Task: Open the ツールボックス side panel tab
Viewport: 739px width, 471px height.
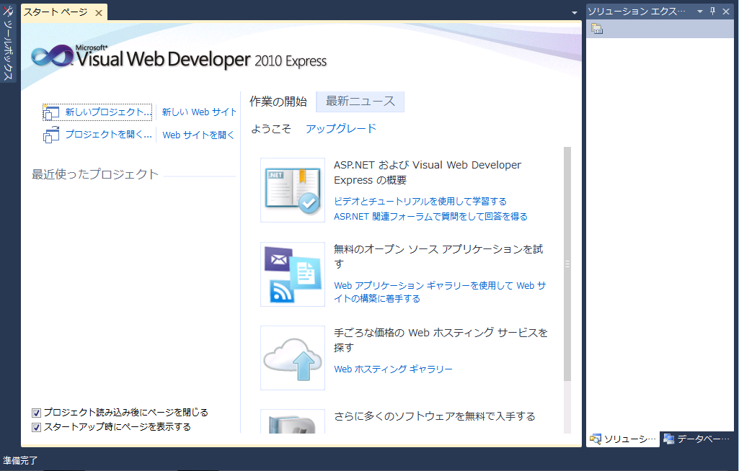Action: 8,42
